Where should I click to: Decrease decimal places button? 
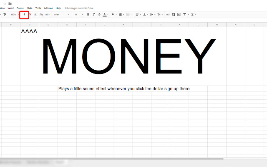pos(35,15)
